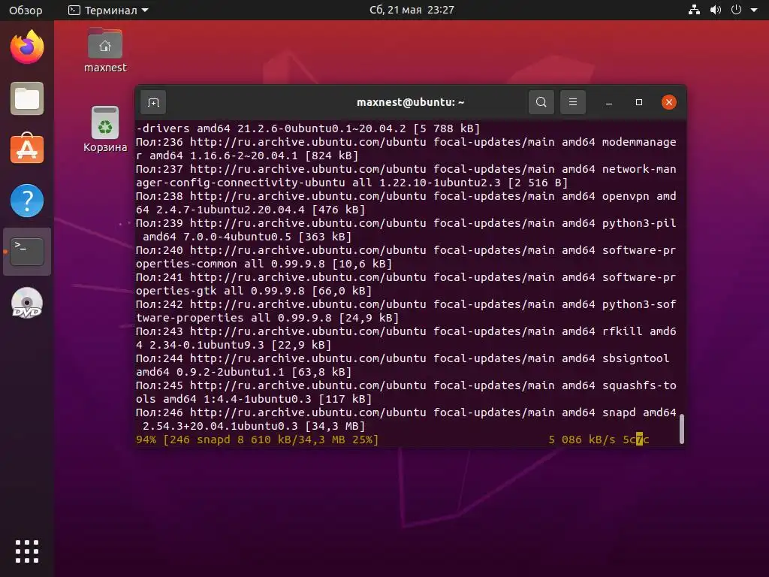Show applications grid

tap(27, 551)
